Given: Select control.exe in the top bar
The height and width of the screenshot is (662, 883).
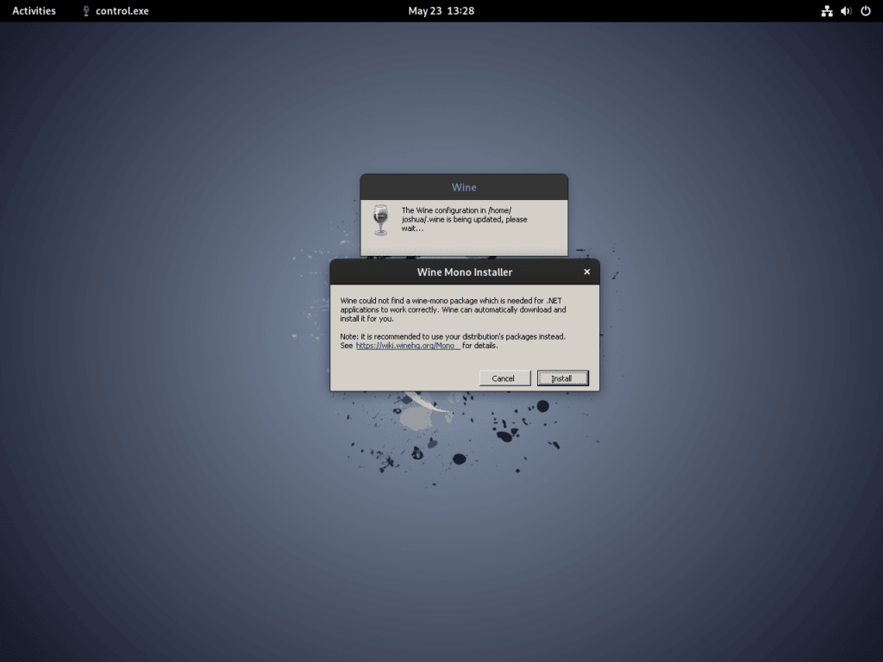Looking at the screenshot, I should tap(123, 10).
